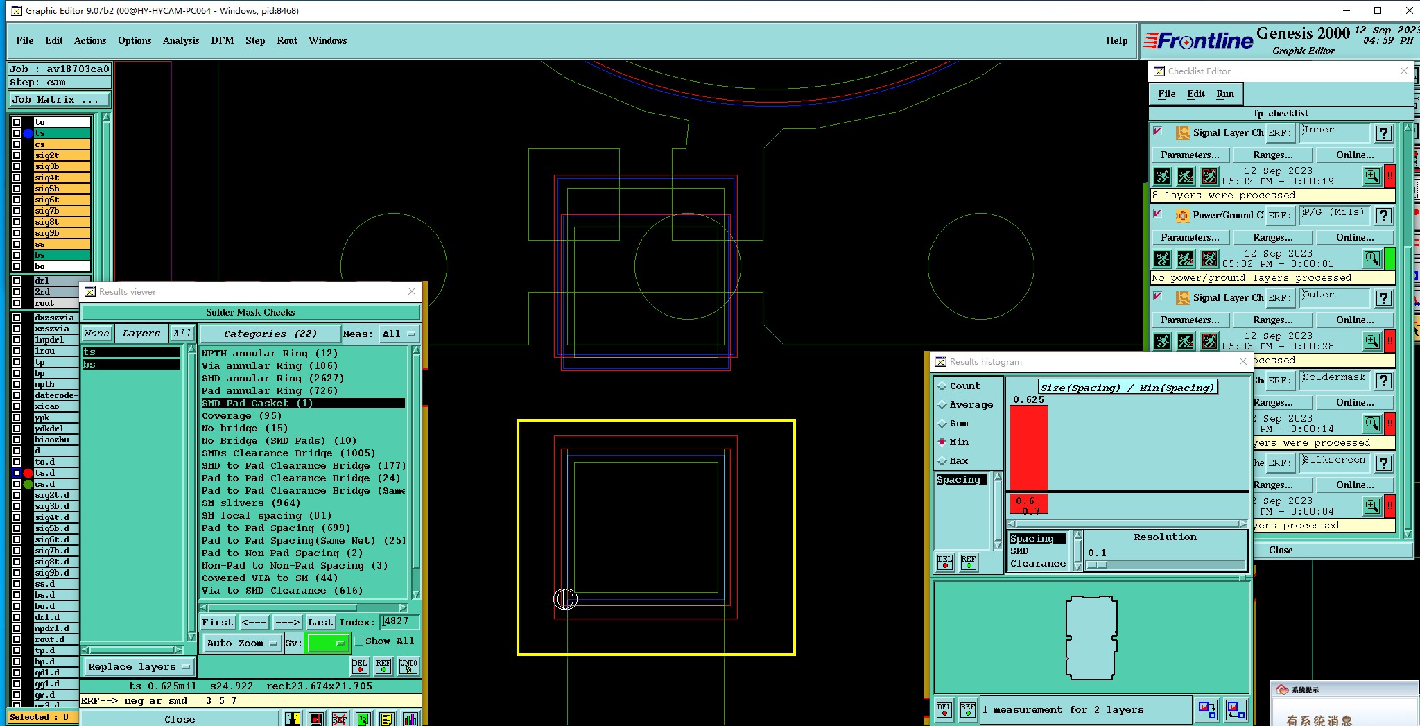1420x726 pixels.
Task: Click the question mark help for P/G check
Action: coord(1383,216)
